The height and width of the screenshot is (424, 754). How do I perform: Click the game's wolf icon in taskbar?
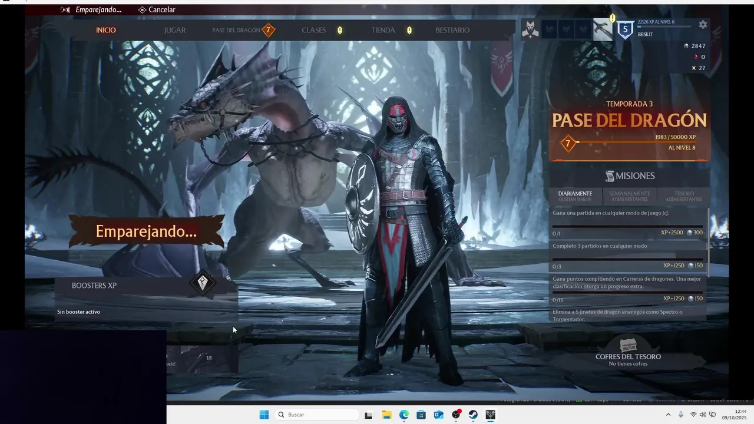490,415
